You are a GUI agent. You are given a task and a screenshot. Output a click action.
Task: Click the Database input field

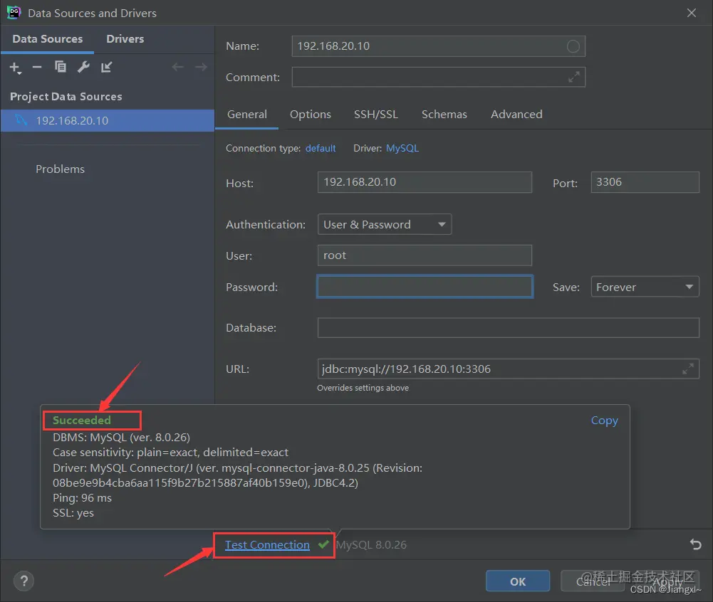[x=508, y=327]
